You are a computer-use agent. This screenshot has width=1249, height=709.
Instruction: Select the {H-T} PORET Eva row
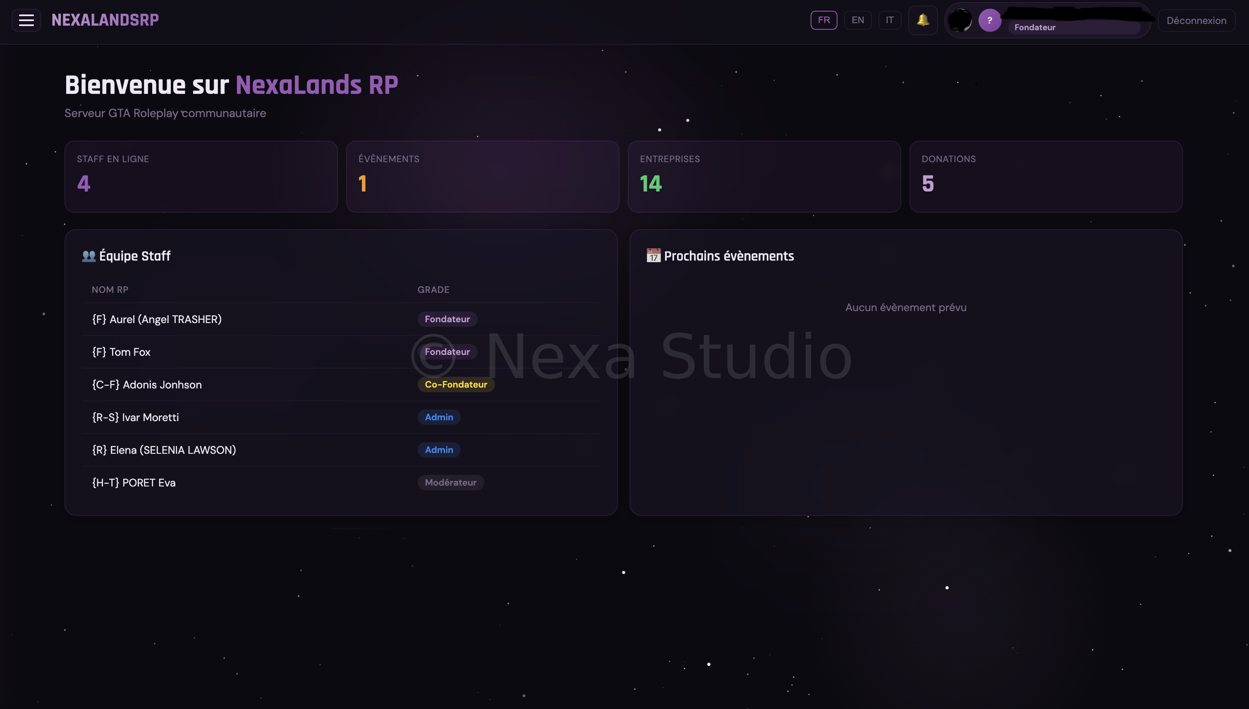pyautogui.click(x=341, y=483)
